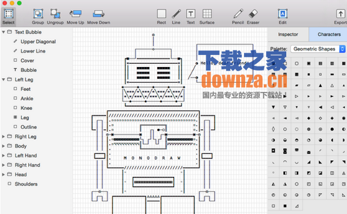Pick the upper half arc character
The height and width of the screenshot is (214, 347).
click(285, 162)
